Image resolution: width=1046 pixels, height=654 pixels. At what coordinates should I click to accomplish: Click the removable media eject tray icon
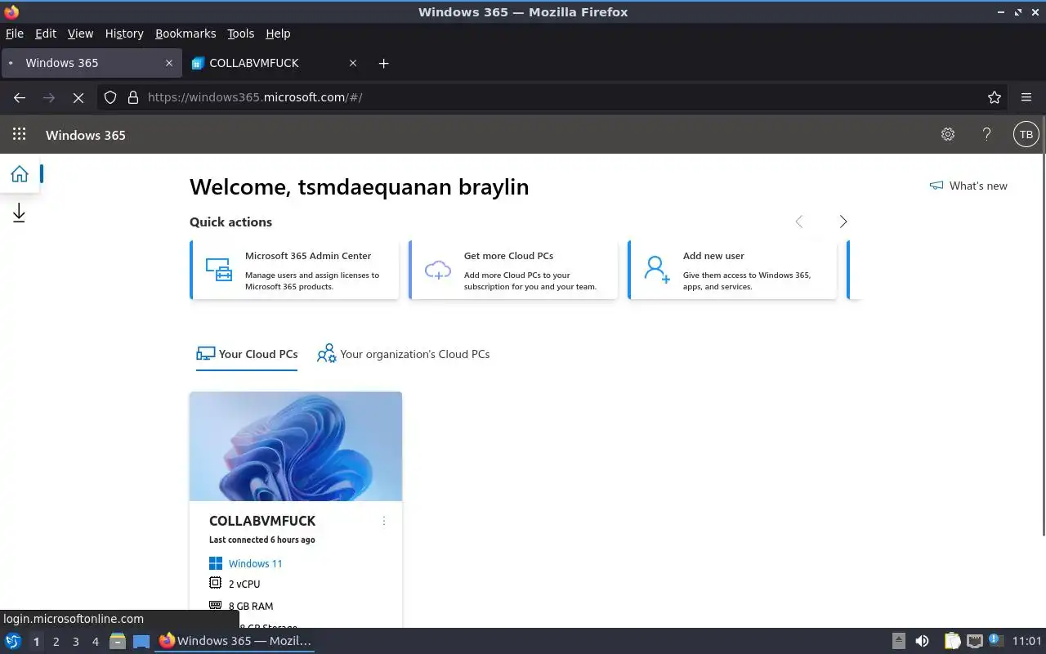pyautogui.click(x=898, y=641)
